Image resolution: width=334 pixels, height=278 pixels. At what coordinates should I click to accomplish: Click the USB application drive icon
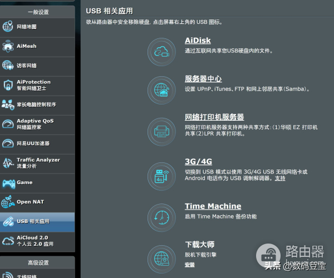pos(8,221)
